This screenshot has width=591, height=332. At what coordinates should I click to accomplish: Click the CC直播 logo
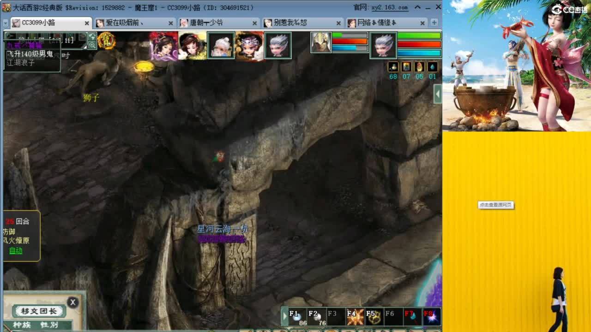click(x=569, y=9)
